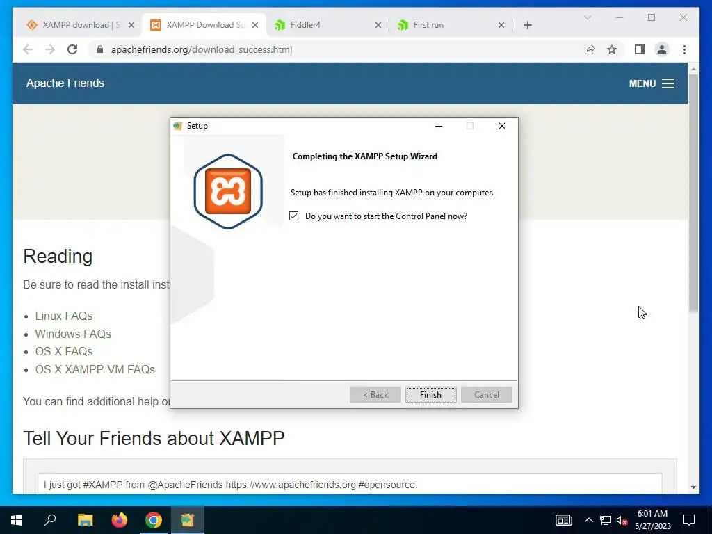Click the Apache Friends site title

coord(65,83)
